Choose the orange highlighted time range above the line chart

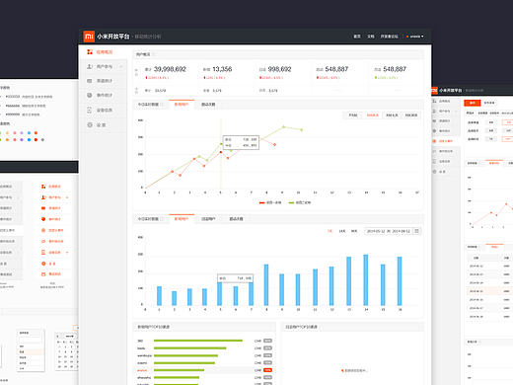(x=373, y=115)
